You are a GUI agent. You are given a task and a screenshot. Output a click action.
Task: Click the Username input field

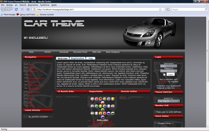169,66
